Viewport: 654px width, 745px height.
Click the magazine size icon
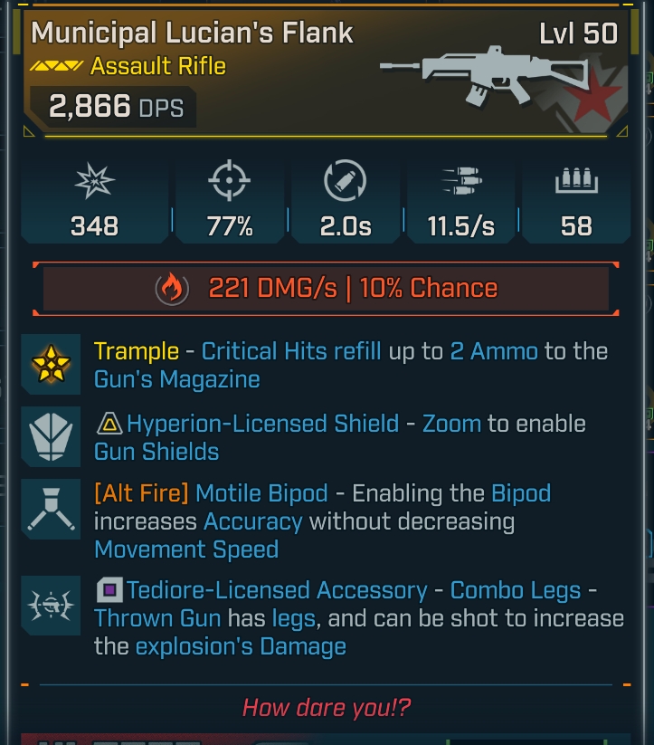(x=576, y=183)
